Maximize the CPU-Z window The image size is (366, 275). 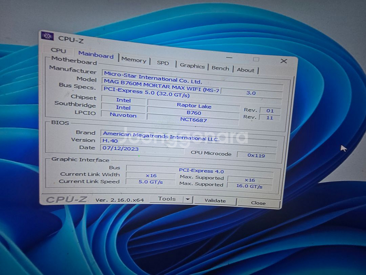[256, 59]
